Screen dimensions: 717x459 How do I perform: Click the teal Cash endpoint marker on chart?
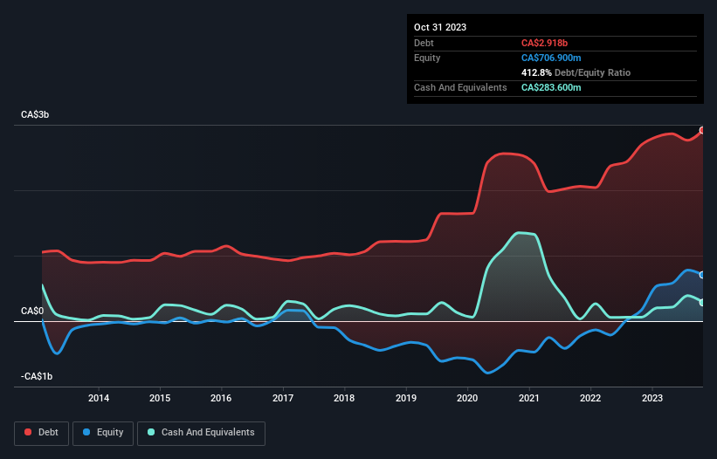702,303
